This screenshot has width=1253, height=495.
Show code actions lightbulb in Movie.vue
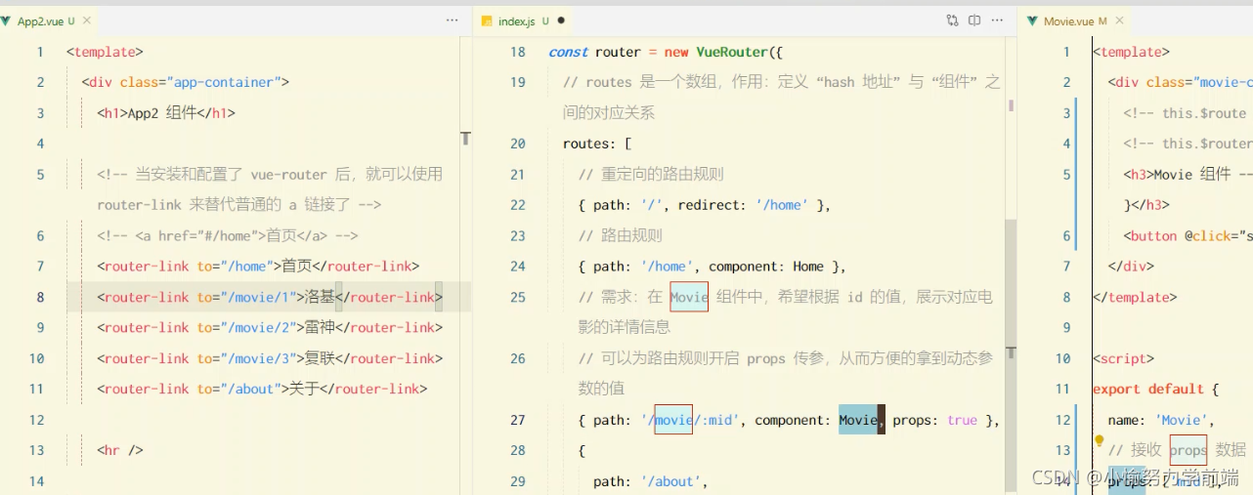point(1099,440)
